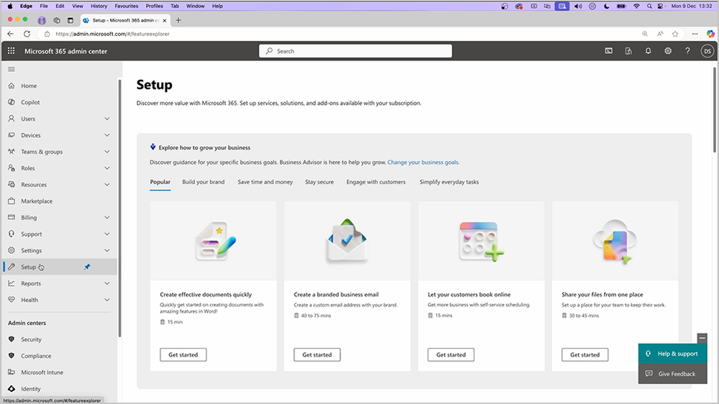The height and width of the screenshot is (404, 719).
Task: Get started with branded business email
Action: coord(317,354)
